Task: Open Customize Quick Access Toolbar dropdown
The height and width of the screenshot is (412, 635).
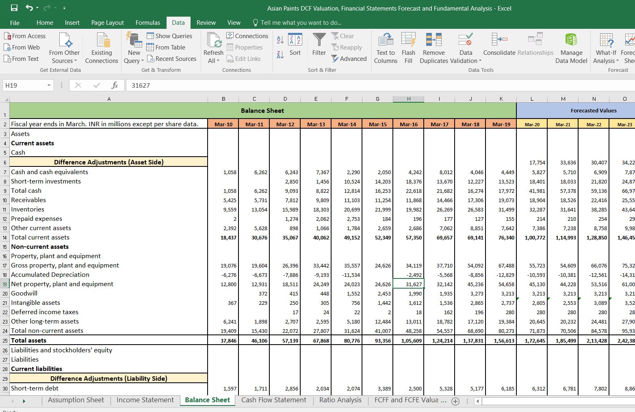Action: click(x=65, y=8)
